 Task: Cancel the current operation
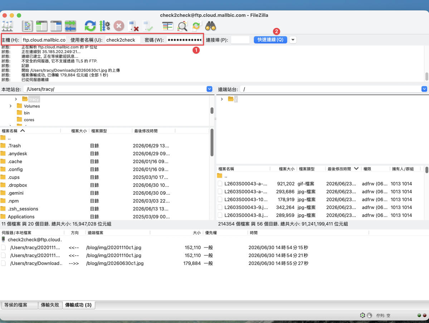119,26
